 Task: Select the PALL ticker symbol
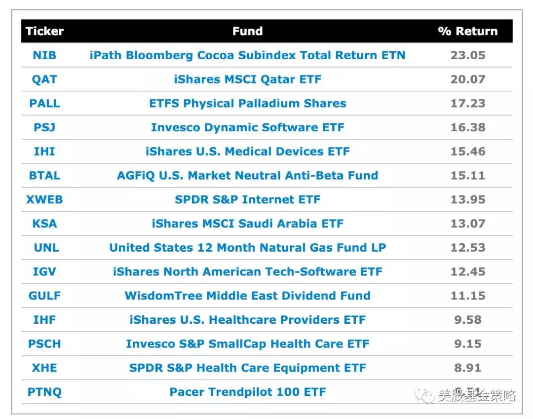pyautogui.click(x=44, y=104)
